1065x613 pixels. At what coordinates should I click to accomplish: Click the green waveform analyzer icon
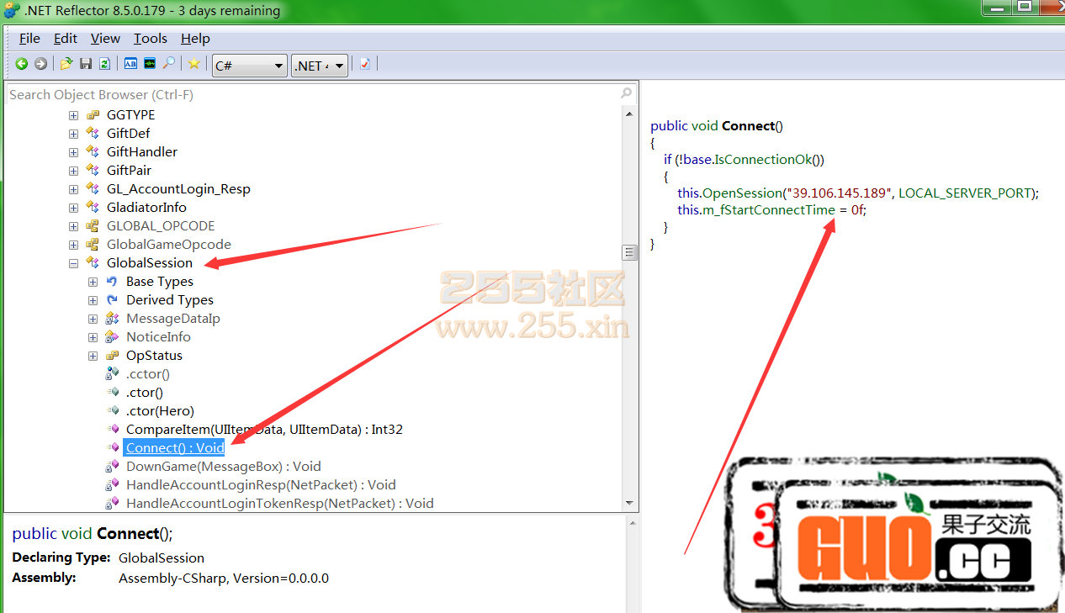coord(150,64)
